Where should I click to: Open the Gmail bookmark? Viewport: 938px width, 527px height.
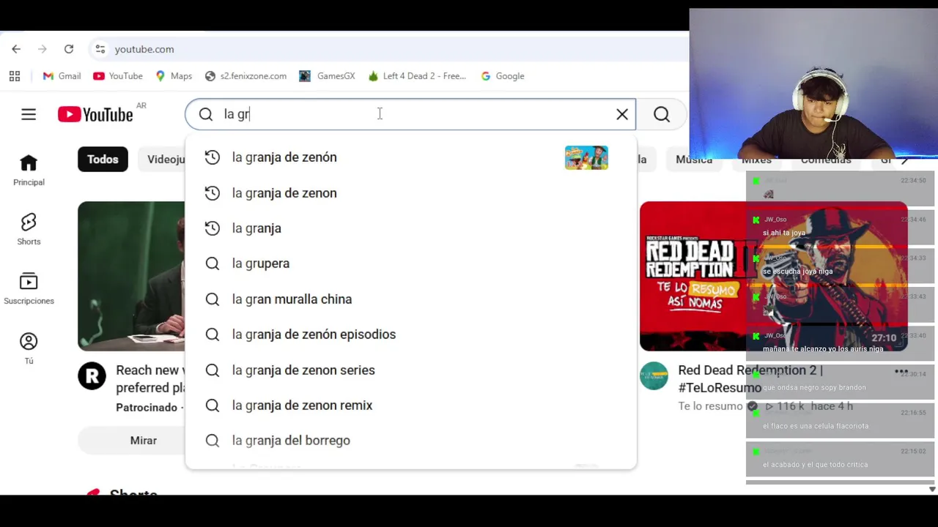[62, 76]
